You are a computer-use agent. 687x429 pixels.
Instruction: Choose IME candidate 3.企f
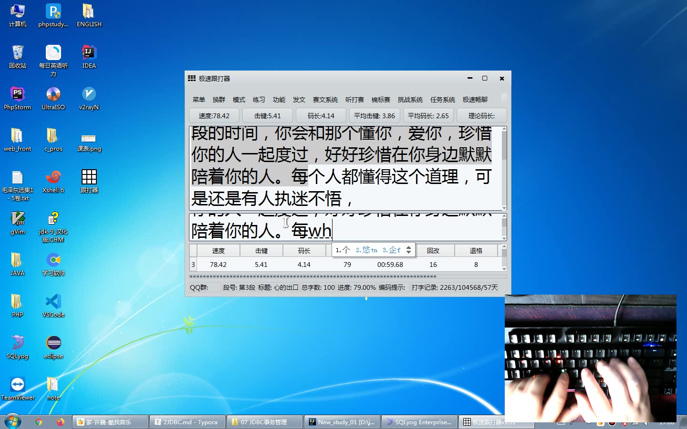point(392,250)
